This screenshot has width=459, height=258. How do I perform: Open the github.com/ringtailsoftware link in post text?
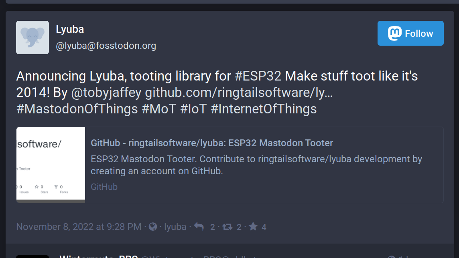[x=239, y=93]
